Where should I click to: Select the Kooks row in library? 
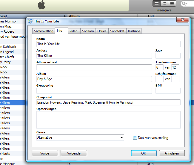pyautogui.click(x=13, y=154)
